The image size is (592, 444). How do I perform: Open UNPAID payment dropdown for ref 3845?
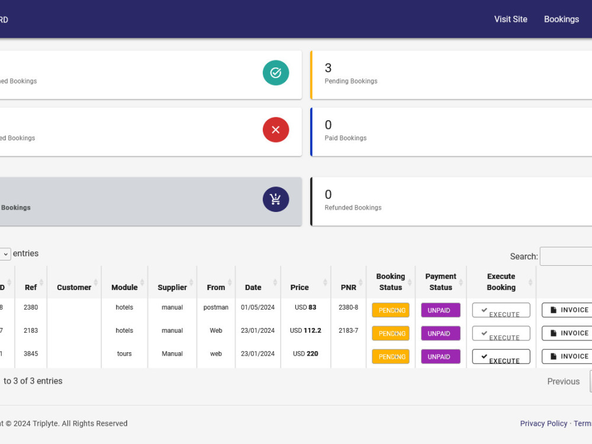pyautogui.click(x=440, y=356)
